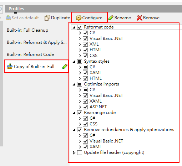The image size is (182, 166).
Task: Click the red Remove X icon
Action: coord(139,18)
